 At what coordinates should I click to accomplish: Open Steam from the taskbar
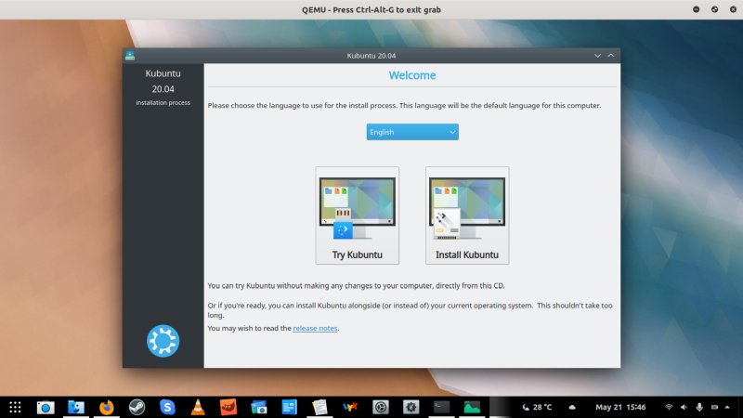coord(137,407)
